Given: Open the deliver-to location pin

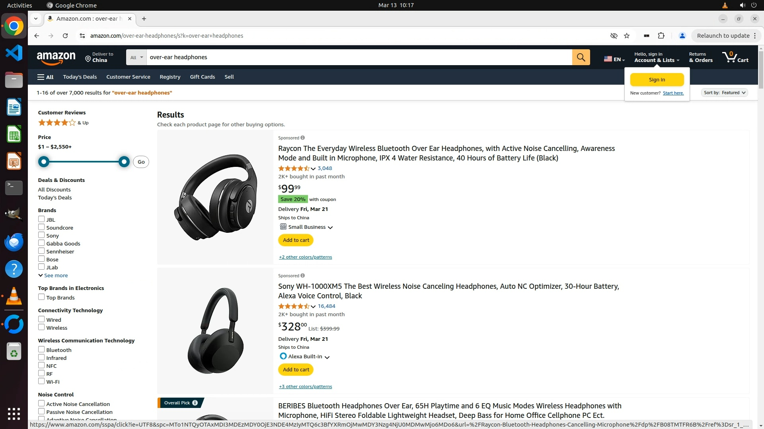Looking at the screenshot, I should [x=88, y=59].
